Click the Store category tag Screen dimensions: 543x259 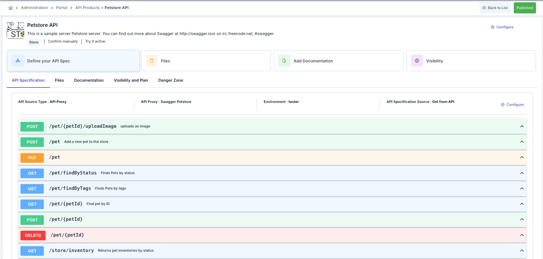tap(34, 42)
